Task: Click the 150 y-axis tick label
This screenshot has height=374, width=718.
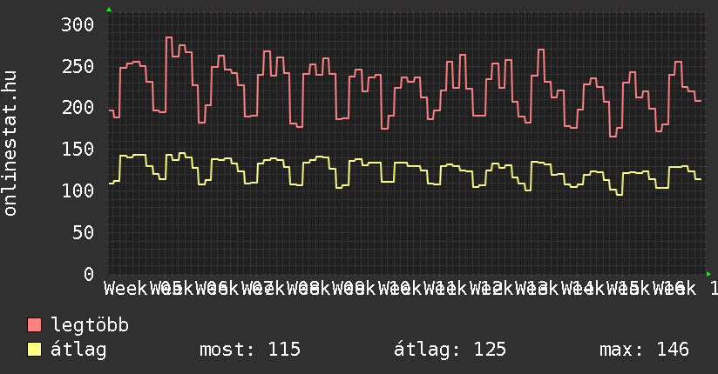Action: tap(77, 149)
